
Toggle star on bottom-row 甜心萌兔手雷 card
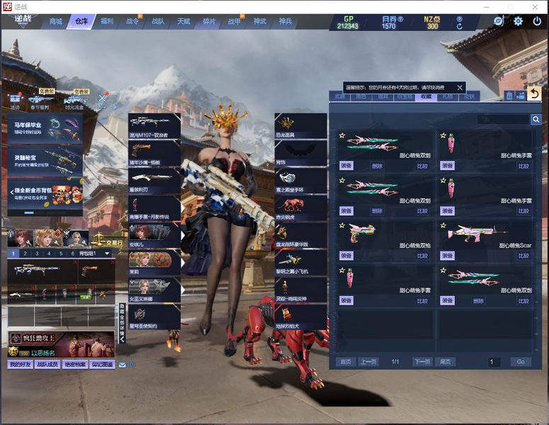click(x=342, y=270)
